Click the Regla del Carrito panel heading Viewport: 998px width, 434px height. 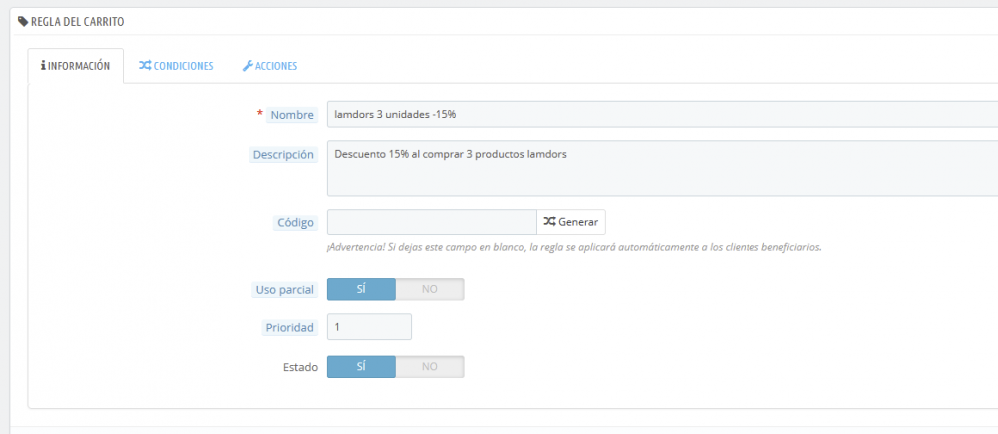click(x=78, y=21)
